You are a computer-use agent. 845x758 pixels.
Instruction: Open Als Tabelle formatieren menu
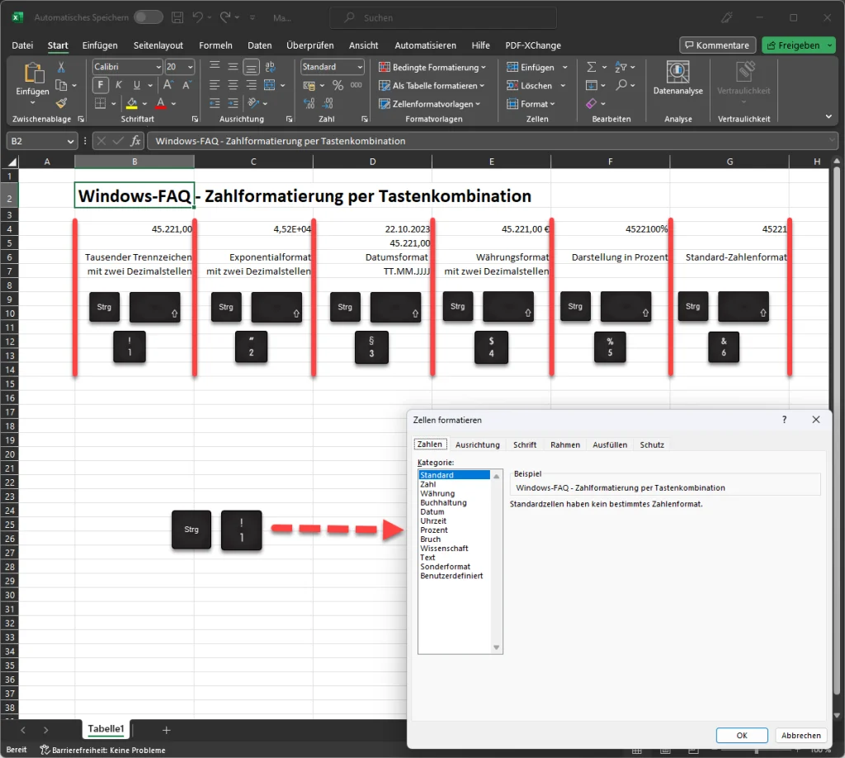(x=431, y=86)
